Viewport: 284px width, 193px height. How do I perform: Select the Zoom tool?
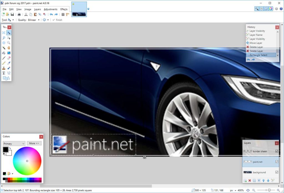9,42
